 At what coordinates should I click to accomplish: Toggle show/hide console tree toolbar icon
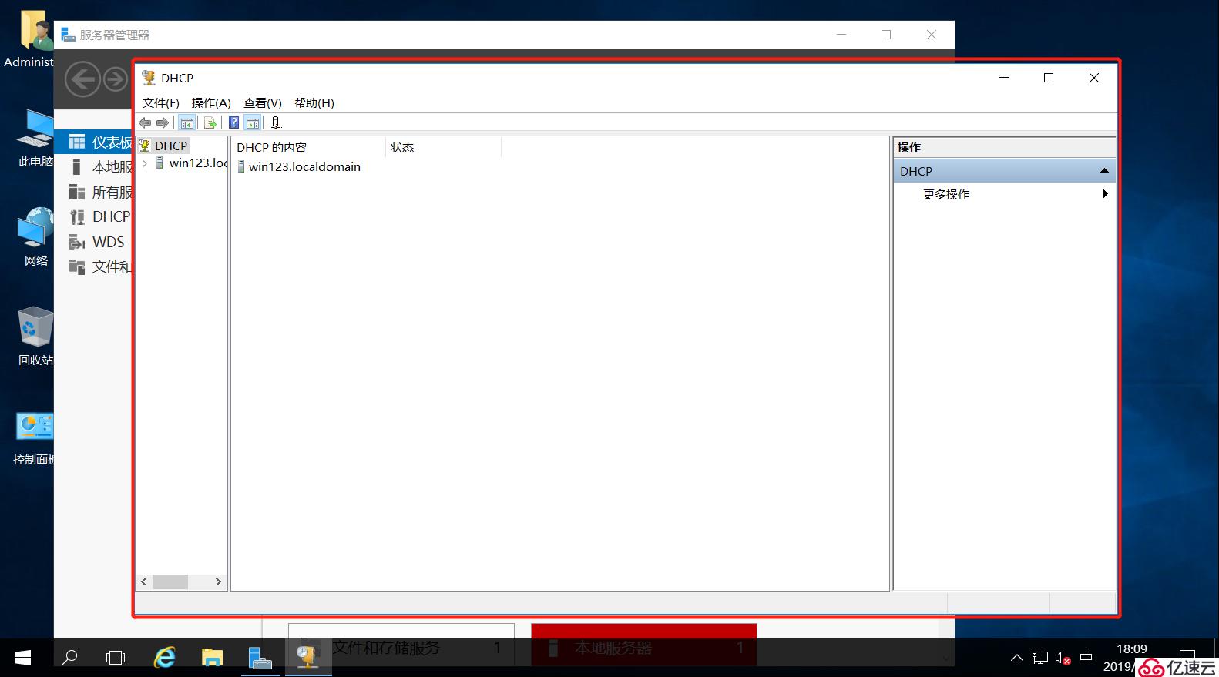(186, 122)
